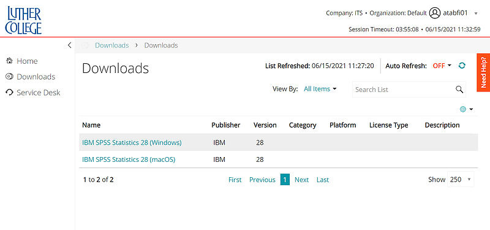Open Service Desk from the sidebar
The image size is (490, 230).
39,93
